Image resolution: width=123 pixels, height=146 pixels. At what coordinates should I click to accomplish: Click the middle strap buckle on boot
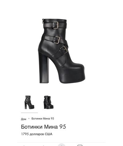click(x=57, y=40)
